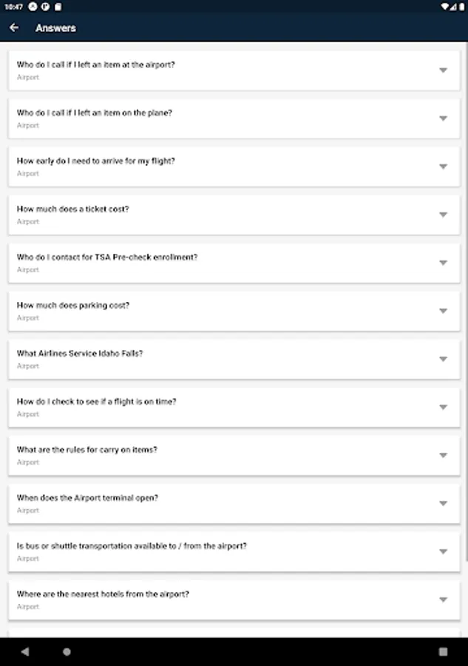Image resolution: width=468 pixels, height=666 pixels.
Task: Tap the 'How much does parking cost?' question text
Action: pos(73,306)
